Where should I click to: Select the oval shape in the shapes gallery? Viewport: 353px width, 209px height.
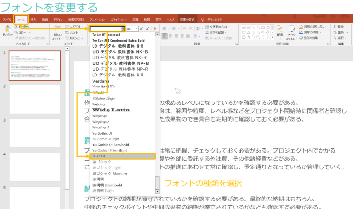268,27
